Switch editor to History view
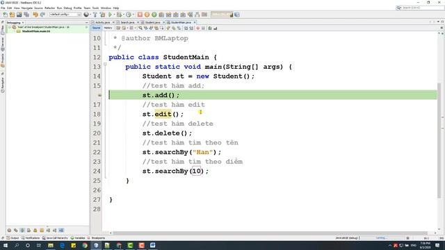Viewport: 445px width, 250px height. [x=108, y=28]
